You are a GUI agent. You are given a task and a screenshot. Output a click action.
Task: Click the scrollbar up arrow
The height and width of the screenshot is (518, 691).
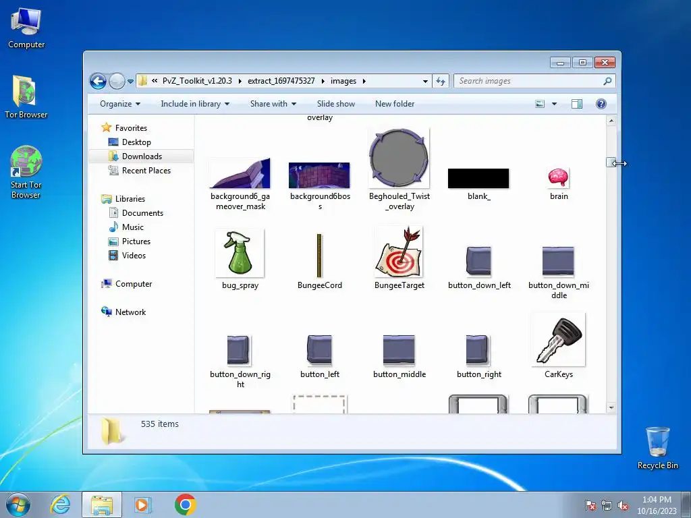tap(611, 121)
